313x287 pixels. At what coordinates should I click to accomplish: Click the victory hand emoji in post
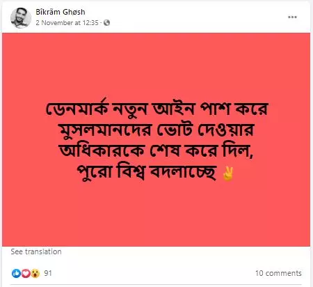tap(227, 173)
